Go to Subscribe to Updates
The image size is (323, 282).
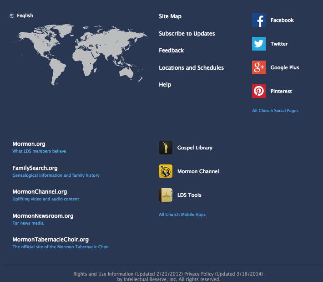pos(187,33)
